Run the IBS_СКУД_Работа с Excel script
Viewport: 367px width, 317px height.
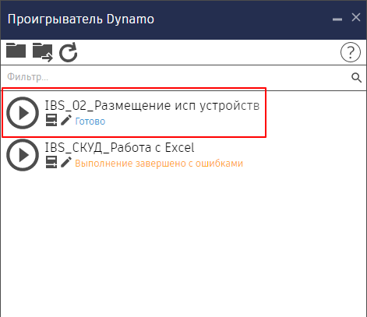pos(23,155)
